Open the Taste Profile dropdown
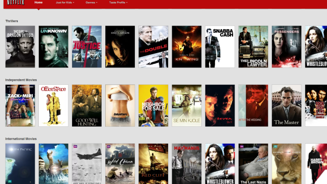Image resolution: width=327 pixels, height=184 pixels. point(118,3)
